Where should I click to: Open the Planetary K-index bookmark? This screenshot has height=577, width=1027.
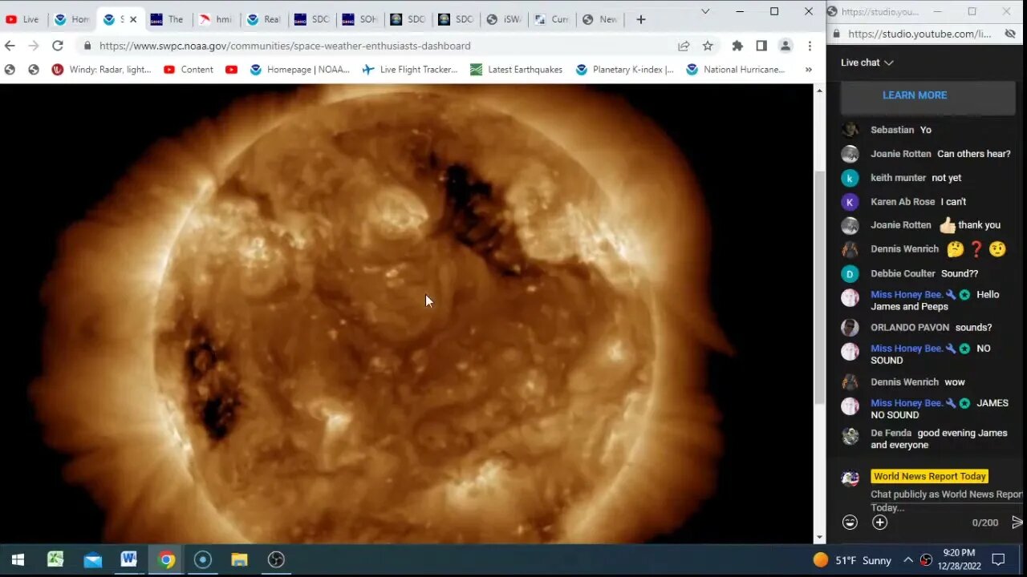[x=624, y=70]
